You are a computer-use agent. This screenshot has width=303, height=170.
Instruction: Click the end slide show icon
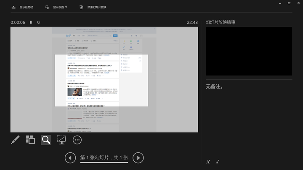[x=81, y=7]
